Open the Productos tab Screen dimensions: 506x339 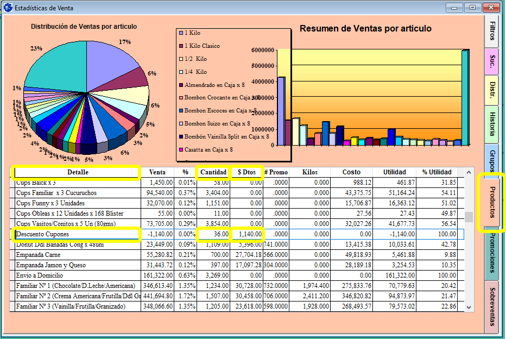(x=492, y=202)
